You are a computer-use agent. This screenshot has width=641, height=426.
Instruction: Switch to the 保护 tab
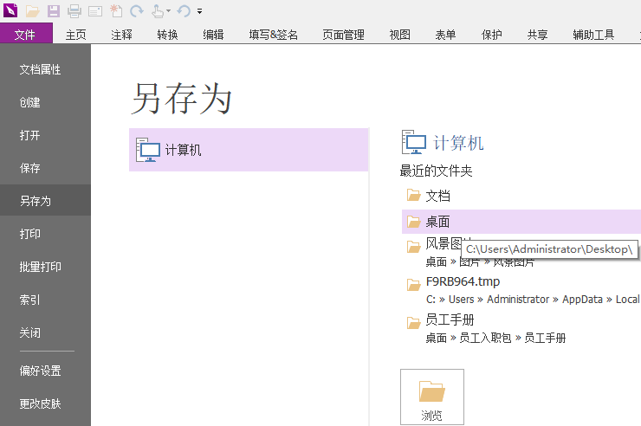[491, 35]
